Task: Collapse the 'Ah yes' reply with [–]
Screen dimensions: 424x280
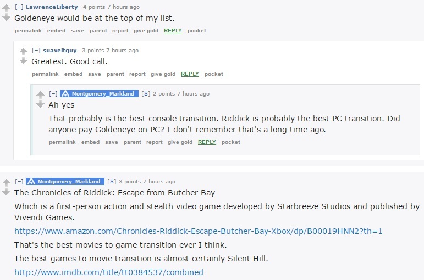Action: (53, 94)
